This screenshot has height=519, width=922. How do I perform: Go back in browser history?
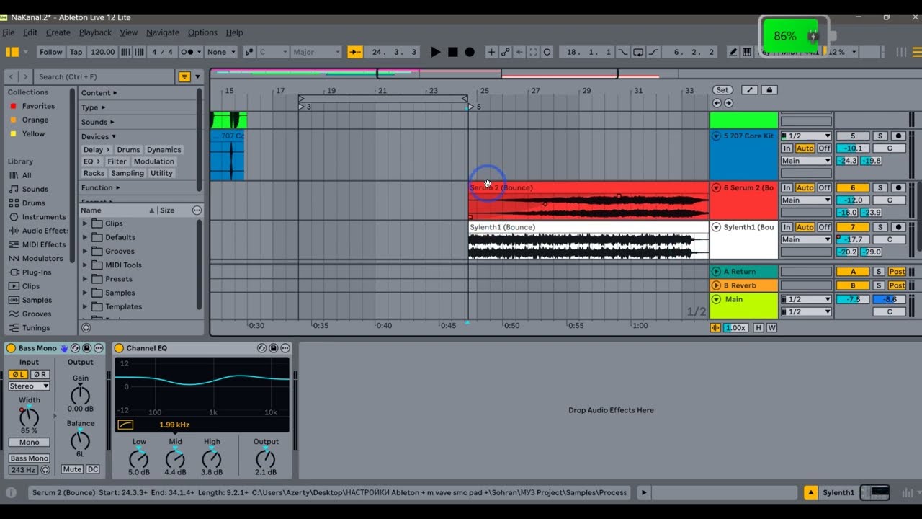click(12, 76)
